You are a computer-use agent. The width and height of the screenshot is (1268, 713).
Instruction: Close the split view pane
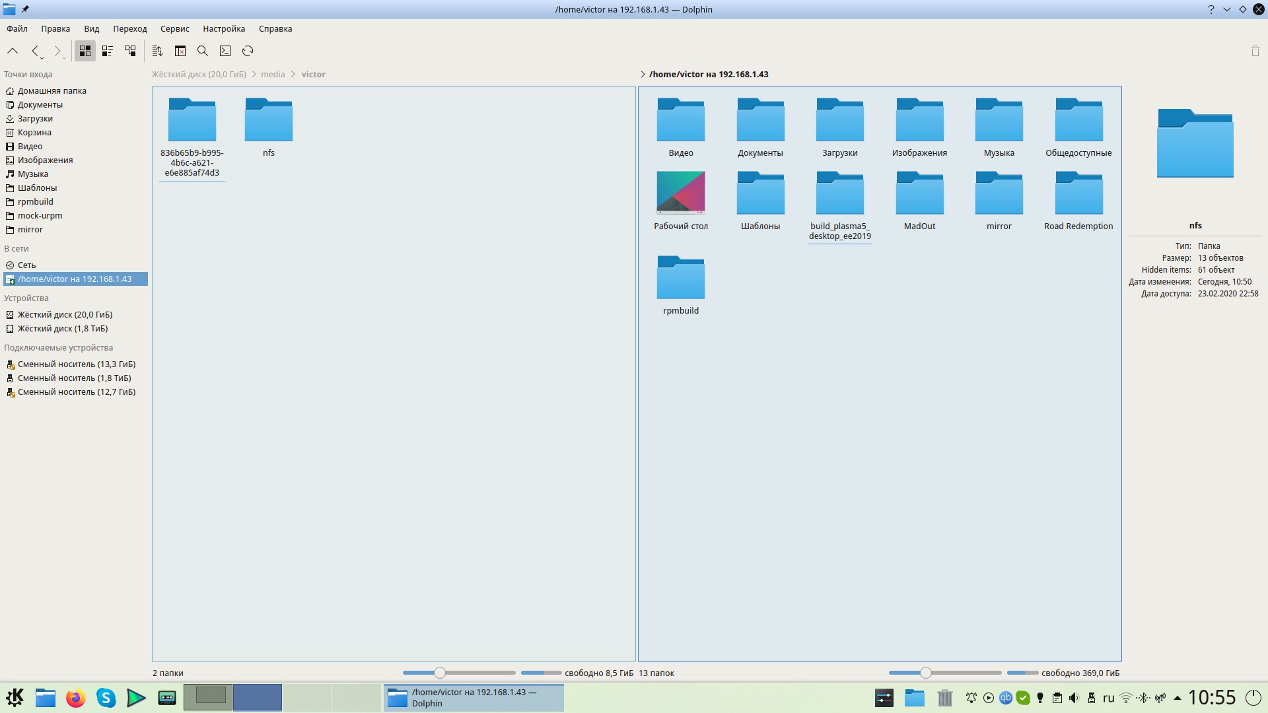180,51
